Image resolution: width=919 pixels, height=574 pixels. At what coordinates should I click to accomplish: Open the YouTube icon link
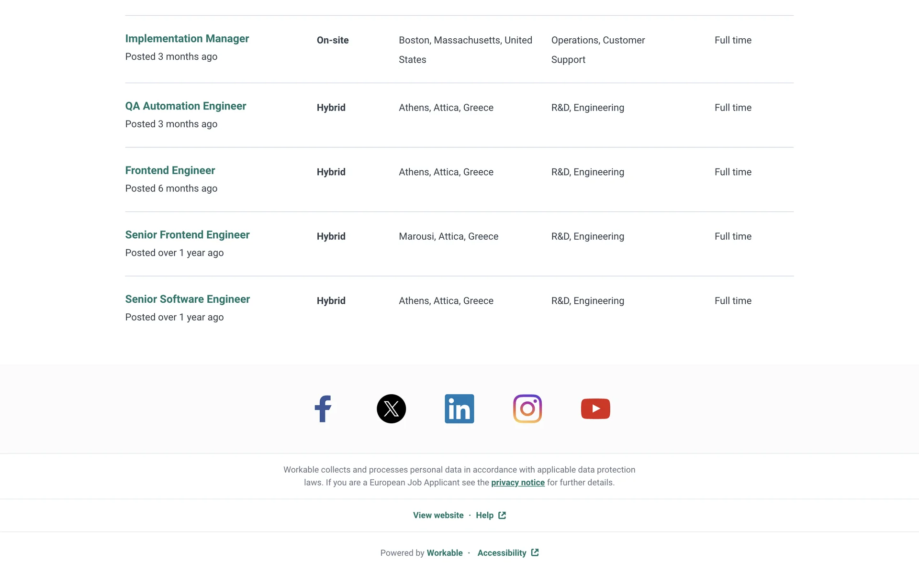click(595, 408)
